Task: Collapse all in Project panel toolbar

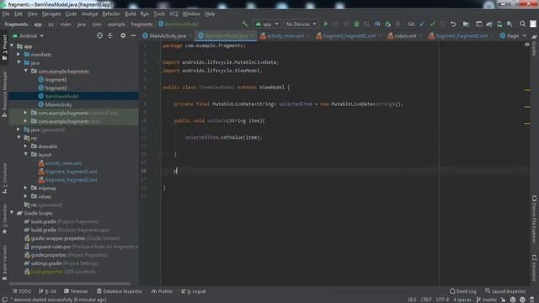Action: (x=110, y=35)
